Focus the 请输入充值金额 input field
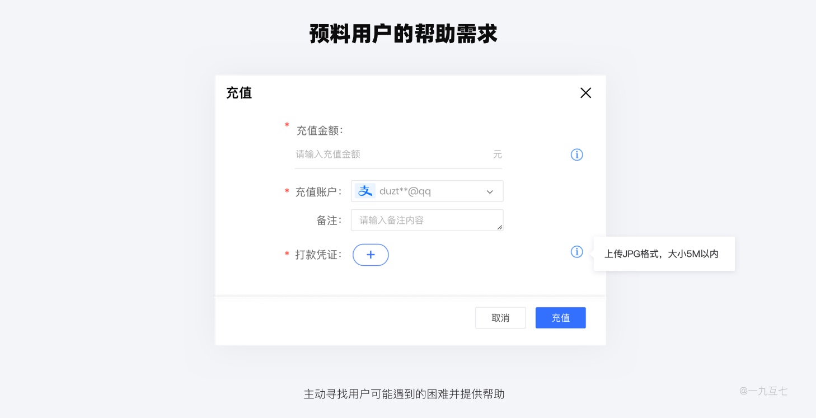816x418 pixels. 398,154
